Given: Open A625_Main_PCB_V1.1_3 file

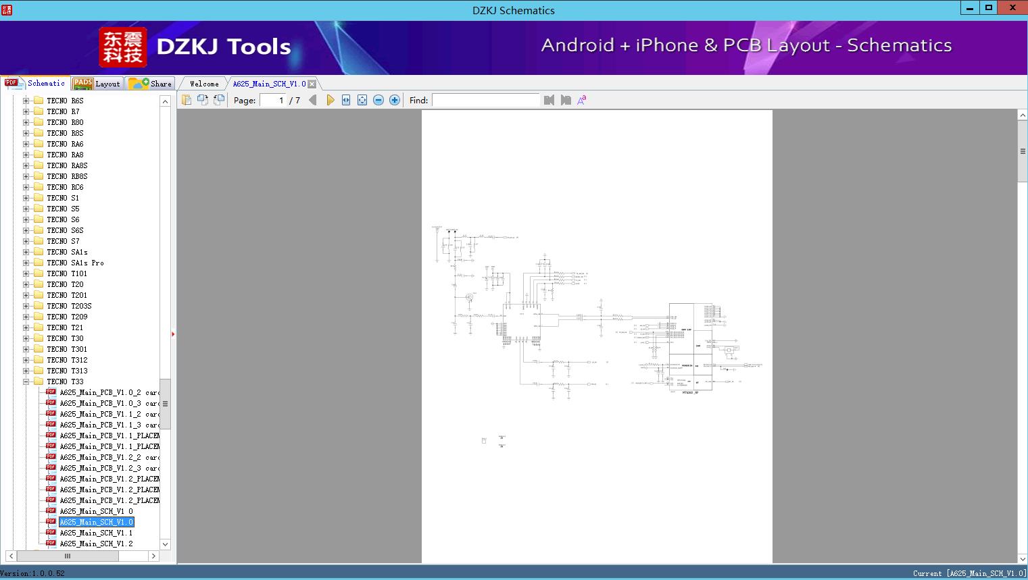Looking at the screenshot, I should (x=109, y=425).
